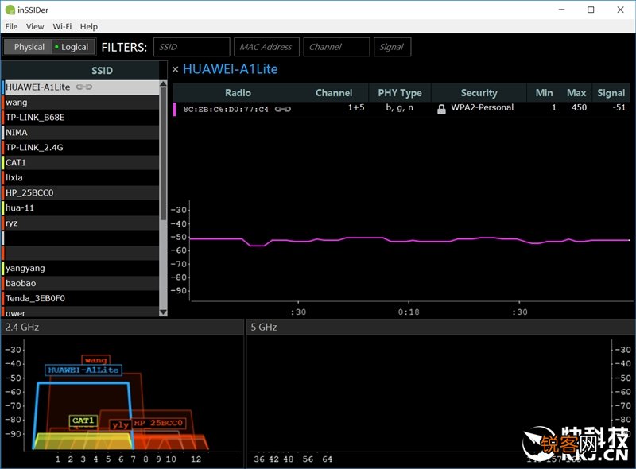Click scroll up arrow of SSID list
The image size is (636, 469).
pyautogui.click(x=163, y=84)
